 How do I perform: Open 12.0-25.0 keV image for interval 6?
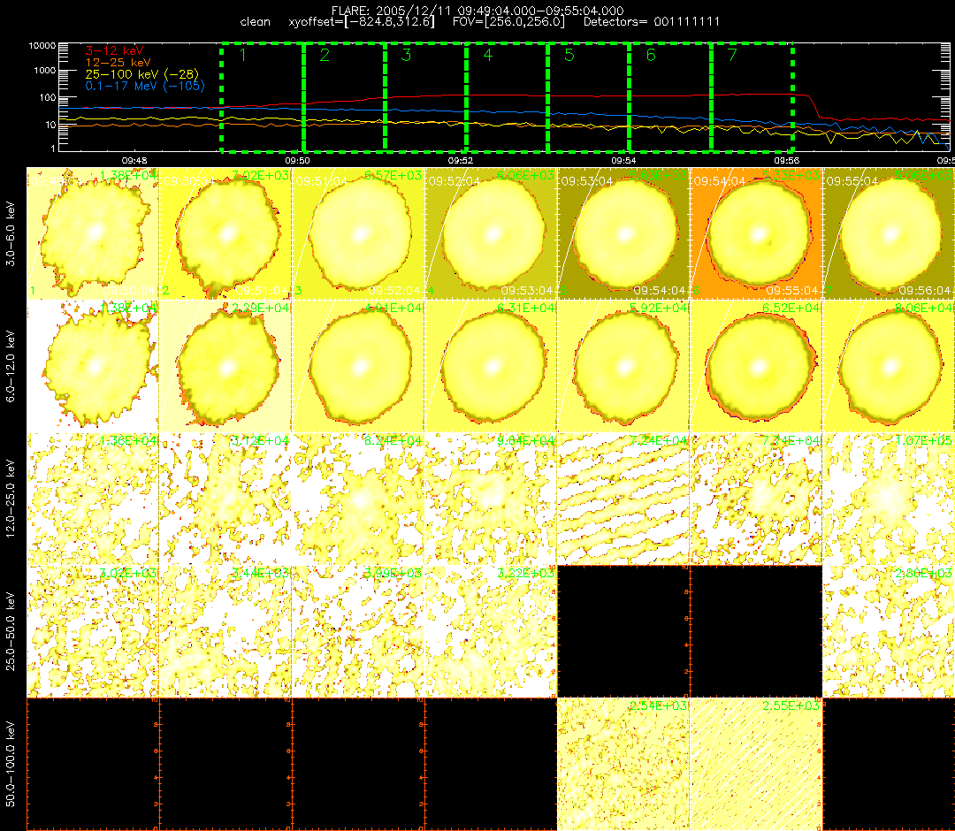click(x=756, y=499)
